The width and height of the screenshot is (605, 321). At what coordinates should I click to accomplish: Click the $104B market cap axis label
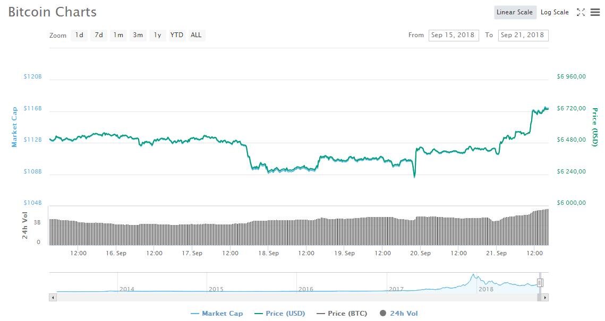[x=32, y=203]
